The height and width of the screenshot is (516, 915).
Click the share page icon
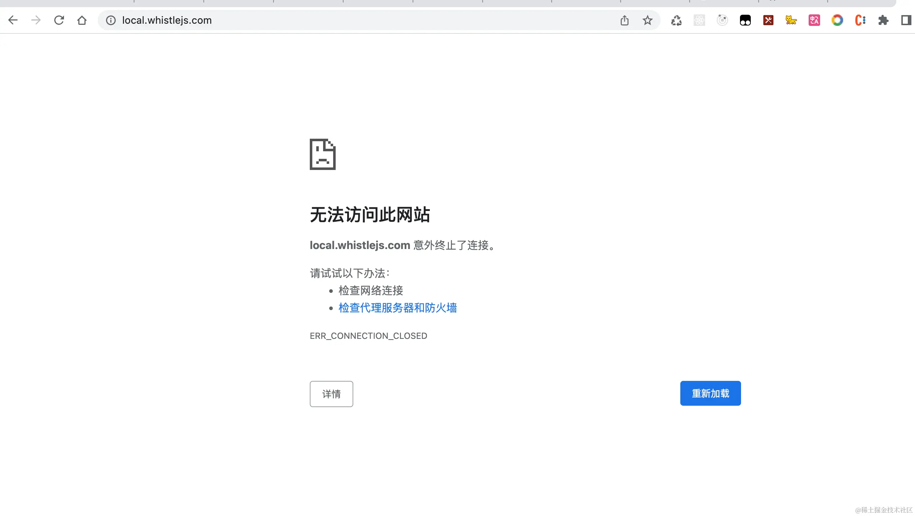[625, 20]
